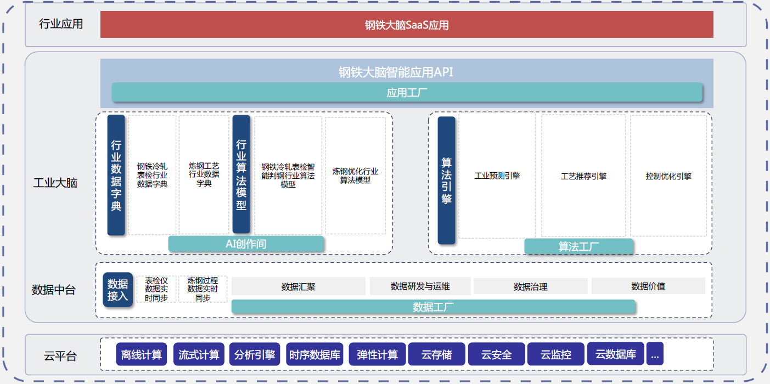Select the 应用工厂 teal bar

407,93
